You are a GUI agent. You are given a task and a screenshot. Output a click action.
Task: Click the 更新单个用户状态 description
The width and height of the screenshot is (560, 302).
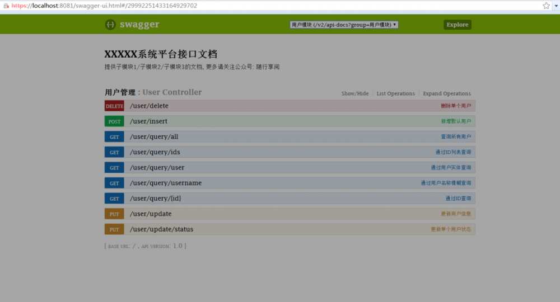[x=451, y=229]
